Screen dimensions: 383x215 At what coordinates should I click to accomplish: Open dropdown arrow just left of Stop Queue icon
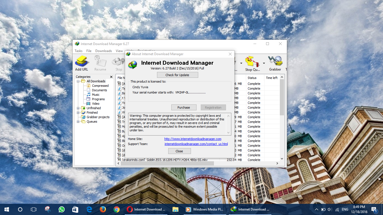pyautogui.click(x=241, y=63)
